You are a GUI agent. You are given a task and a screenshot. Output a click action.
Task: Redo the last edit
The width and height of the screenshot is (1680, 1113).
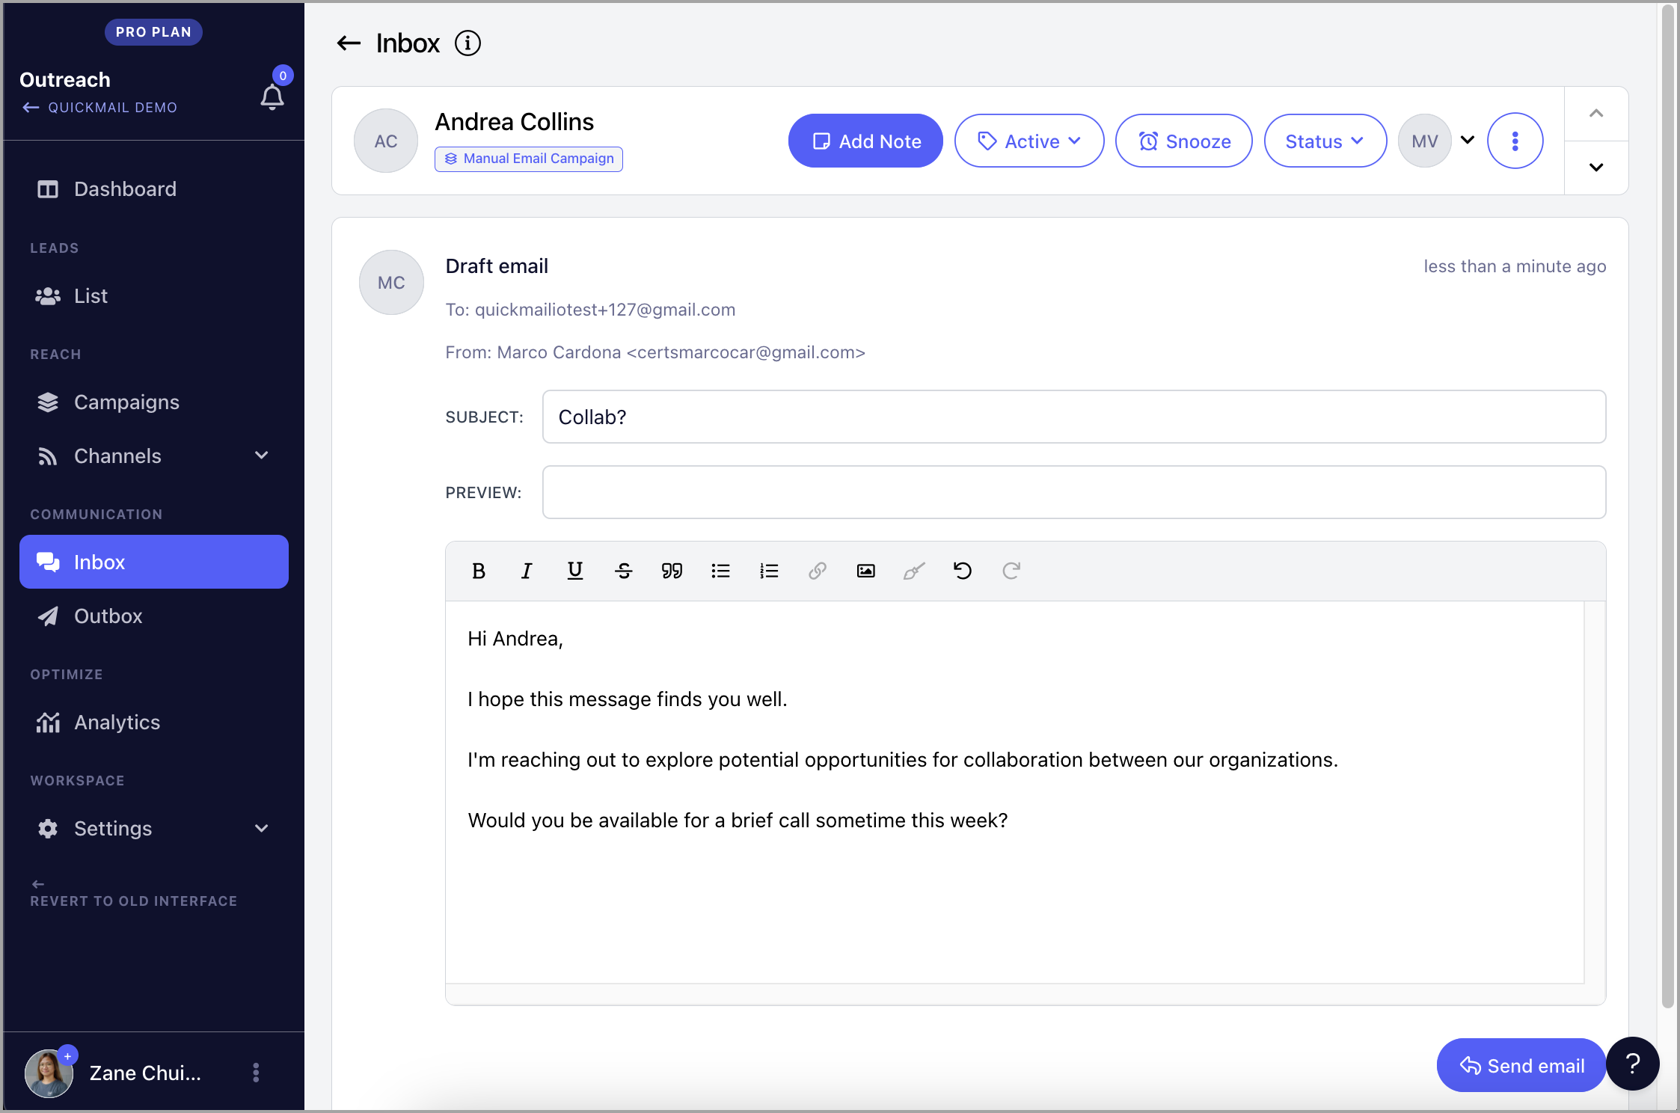coord(1011,571)
